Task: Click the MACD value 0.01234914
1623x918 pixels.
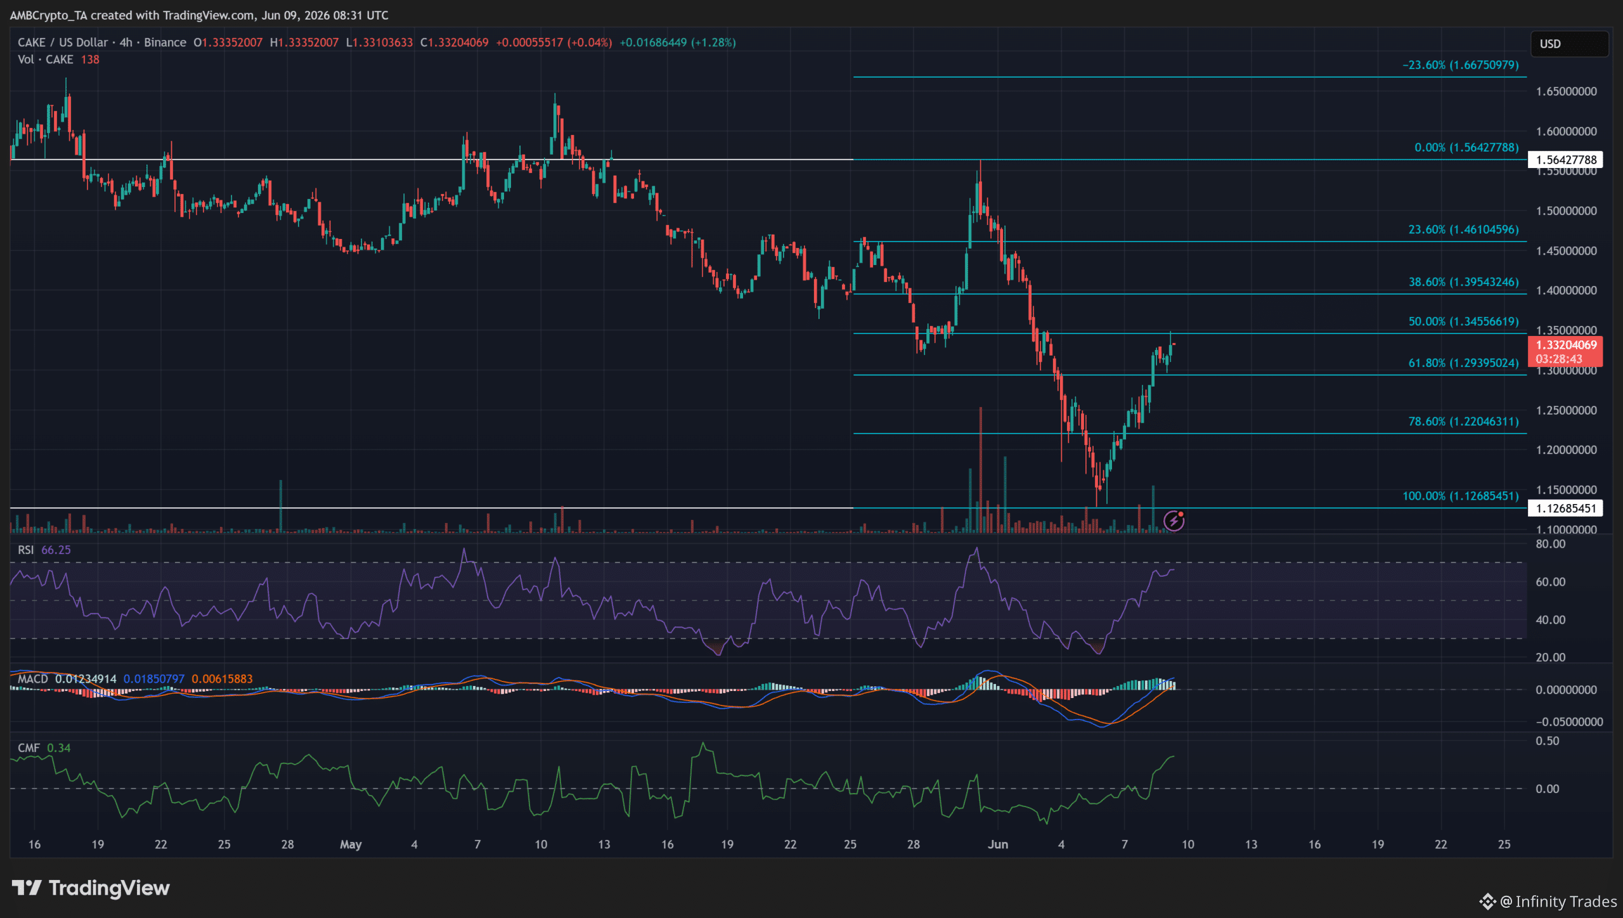Action: [86, 679]
